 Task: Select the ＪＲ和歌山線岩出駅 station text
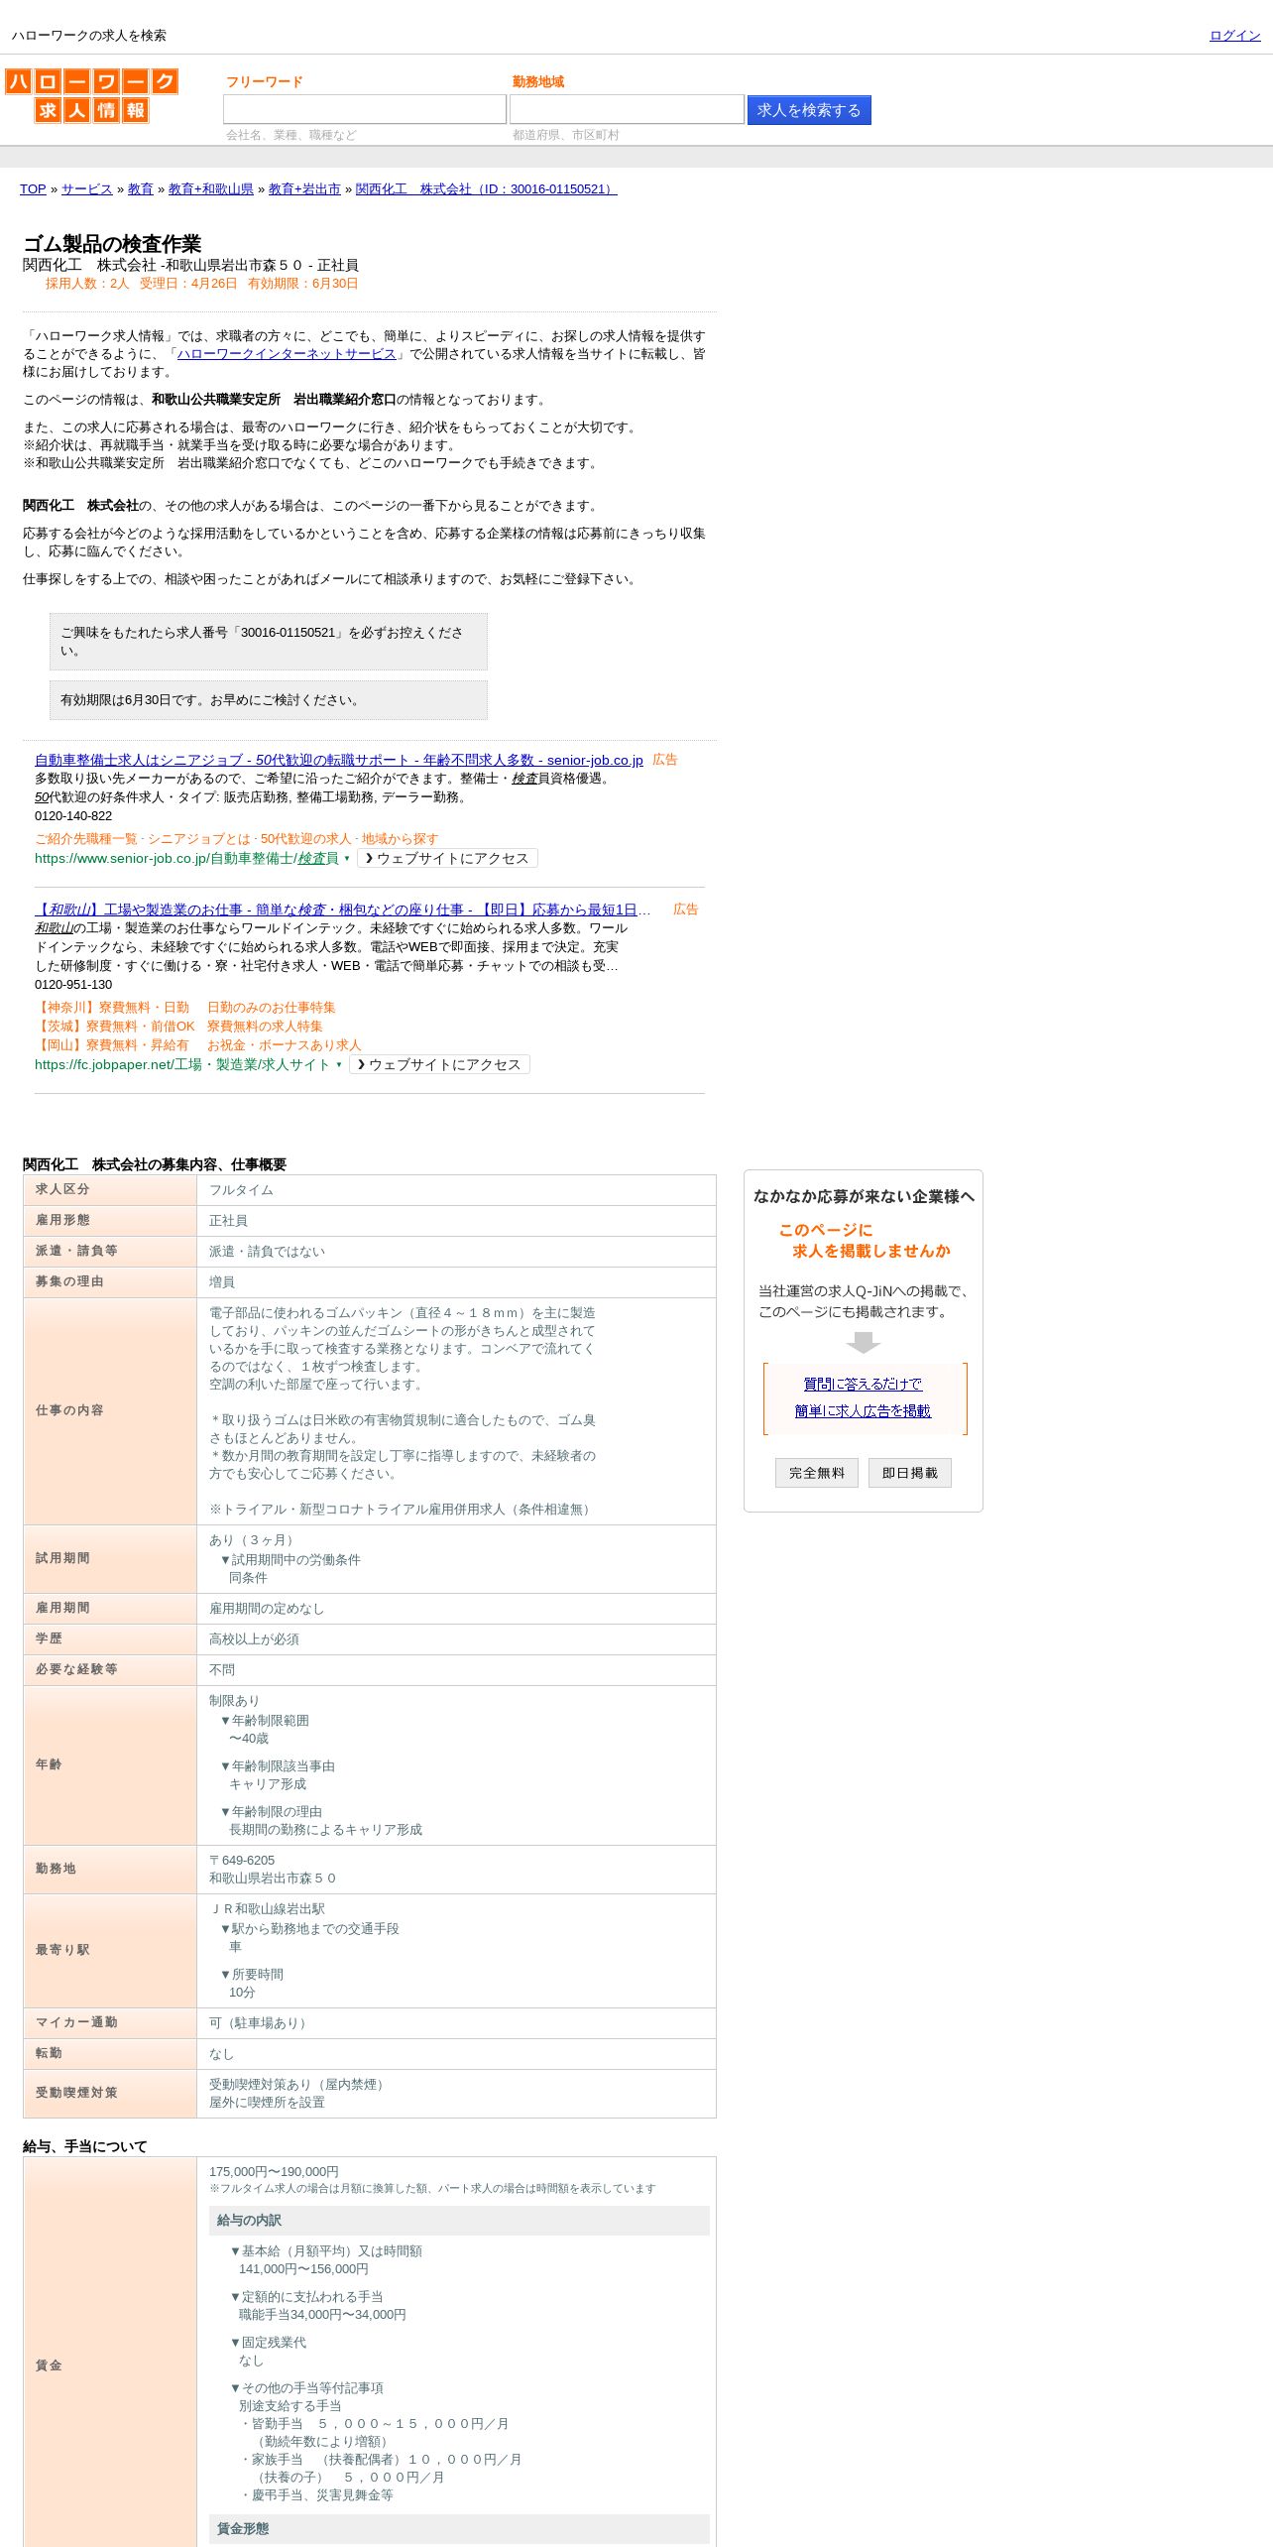267,1909
